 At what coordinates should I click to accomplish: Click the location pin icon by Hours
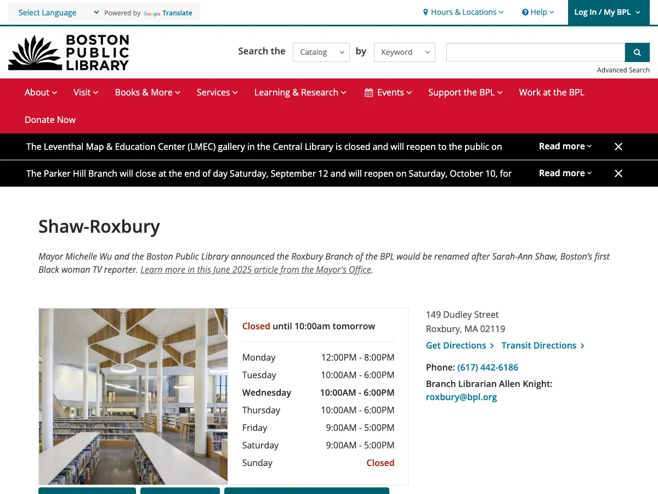point(426,12)
